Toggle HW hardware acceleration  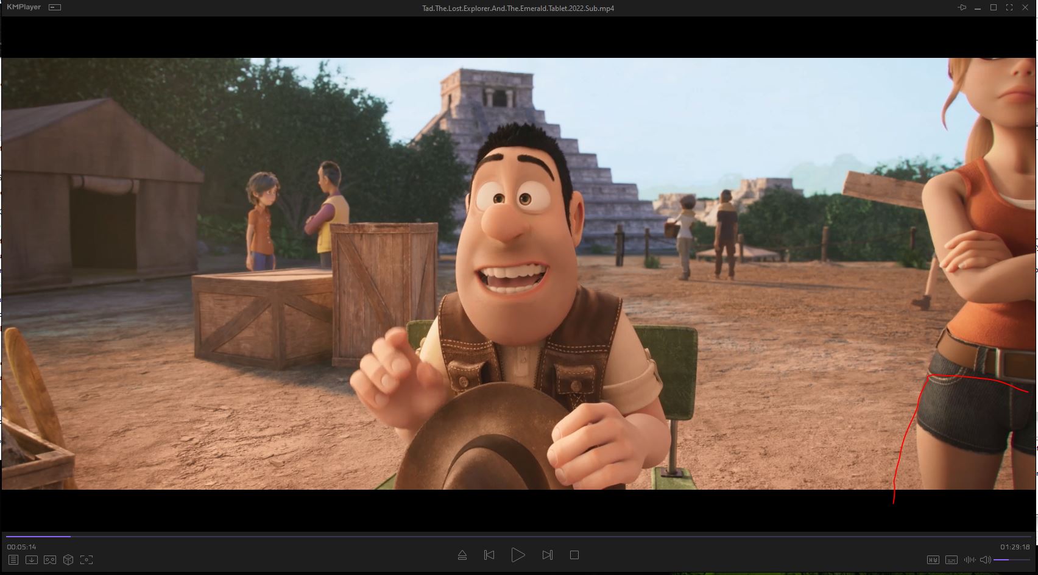click(933, 560)
